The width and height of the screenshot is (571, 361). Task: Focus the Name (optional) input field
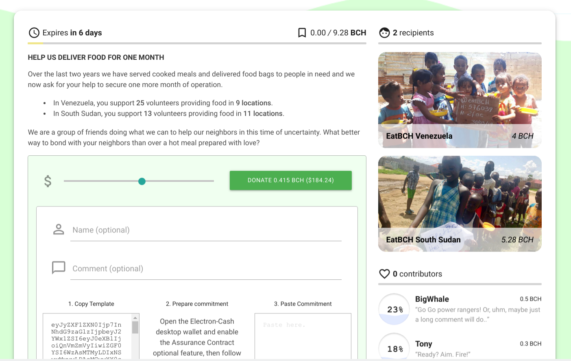pos(206,230)
